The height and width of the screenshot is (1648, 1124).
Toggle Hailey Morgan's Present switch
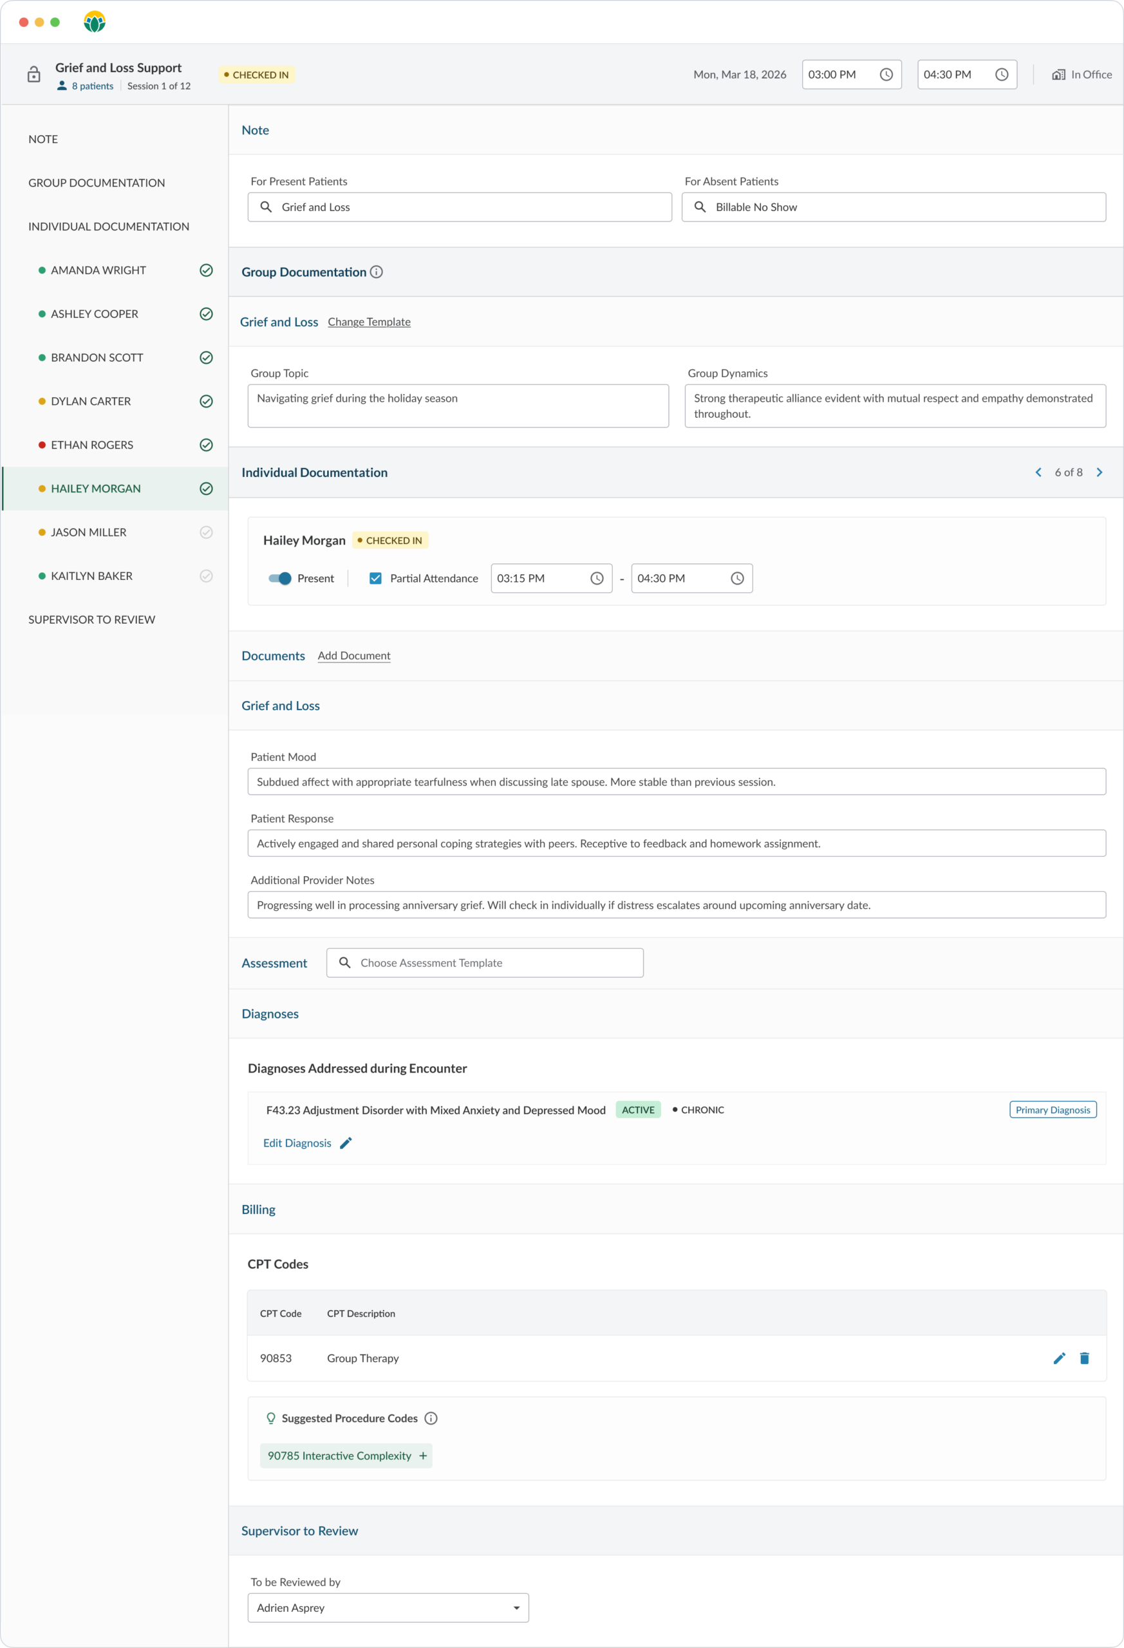point(280,579)
